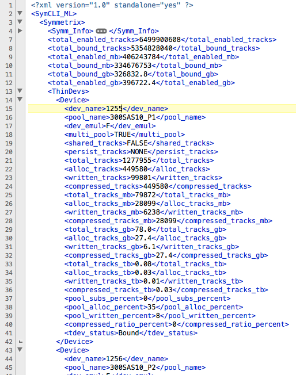Click total_tracks_tb value 0.08
The height and width of the screenshot is (375, 296).
click(143, 263)
